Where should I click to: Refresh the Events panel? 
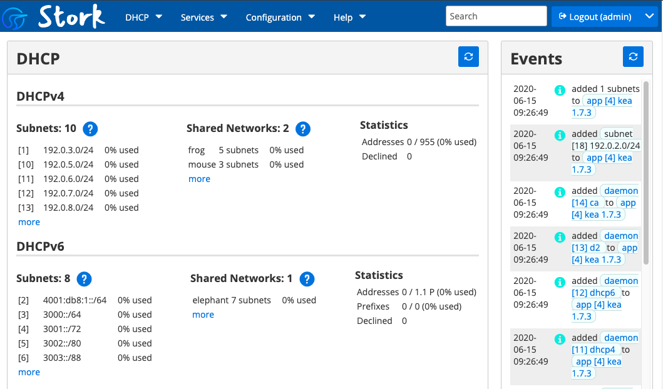click(633, 56)
